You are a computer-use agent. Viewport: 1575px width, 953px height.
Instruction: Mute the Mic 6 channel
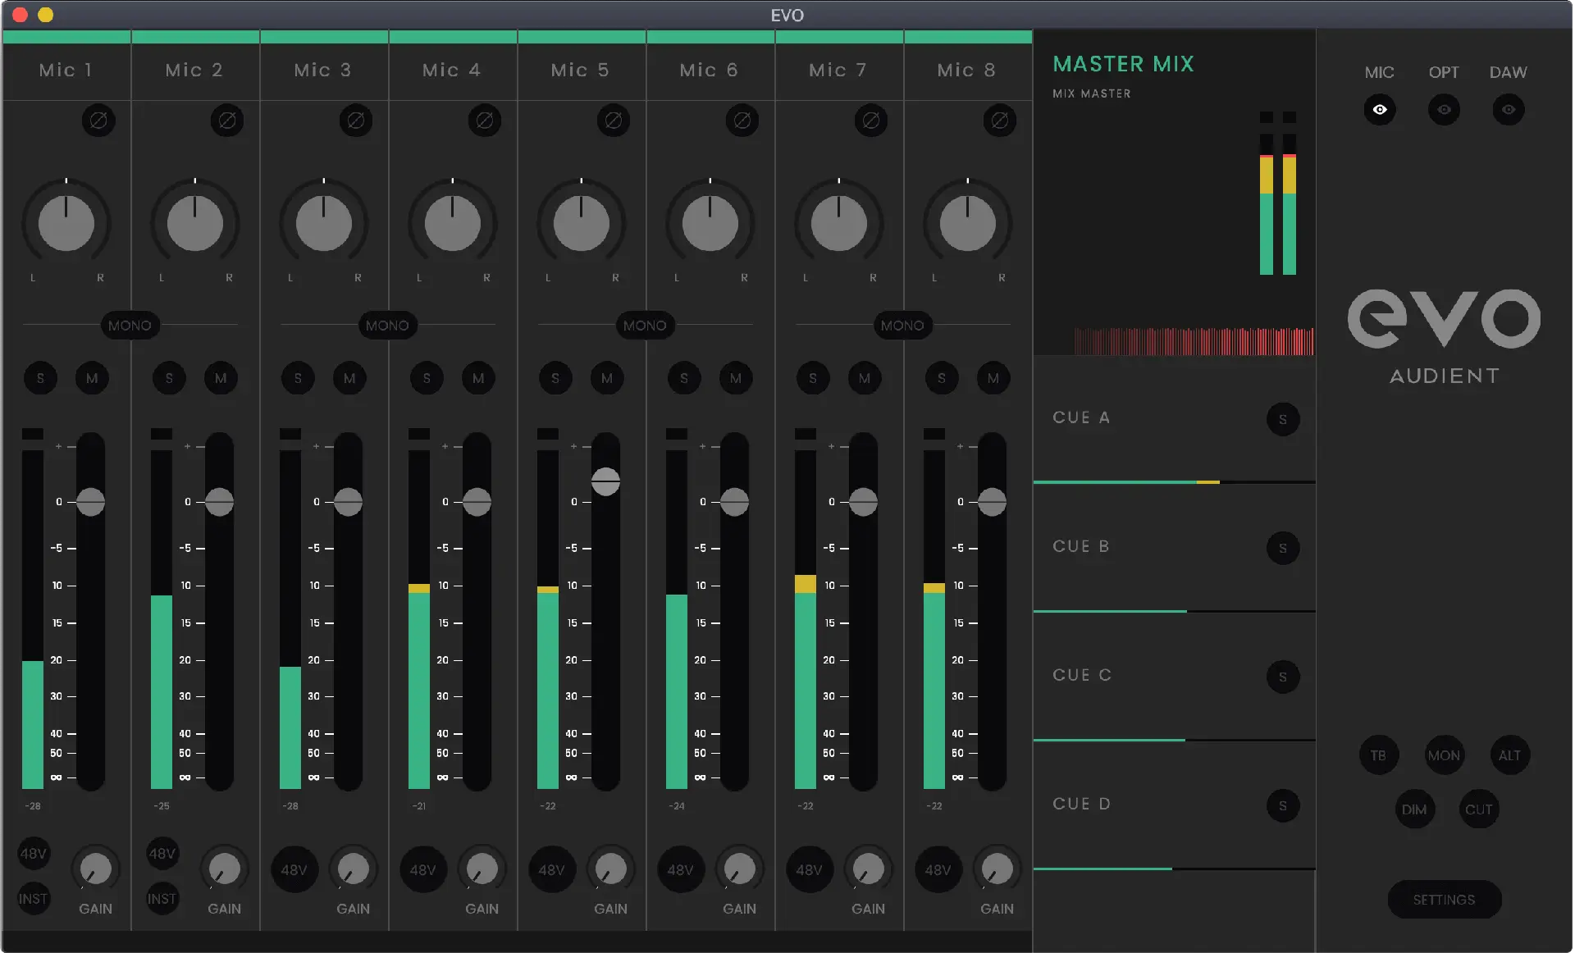(x=736, y=378)
